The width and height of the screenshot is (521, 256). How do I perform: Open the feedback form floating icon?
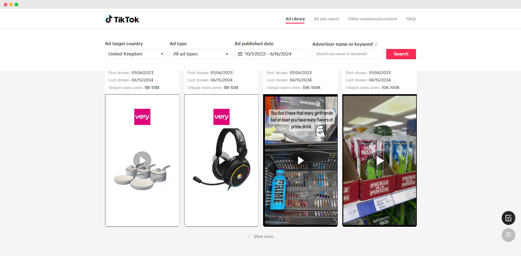508,218
